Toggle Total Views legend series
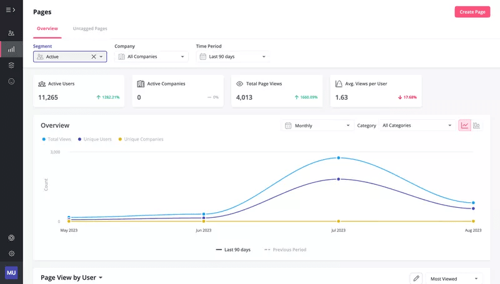500x284 pixels. pyautogui.click(x=56, y=139)
